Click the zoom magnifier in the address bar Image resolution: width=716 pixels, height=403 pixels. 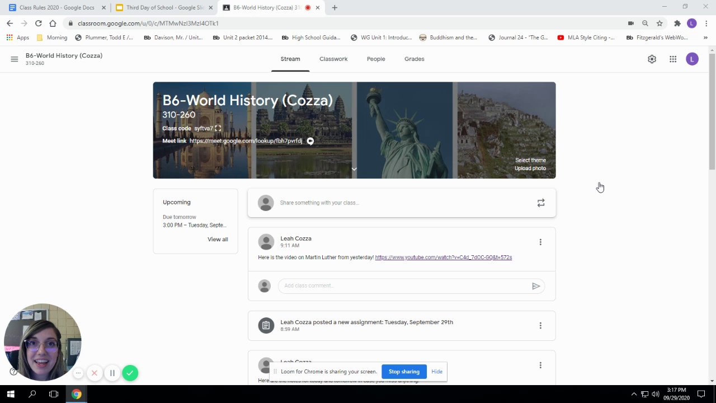645,24
